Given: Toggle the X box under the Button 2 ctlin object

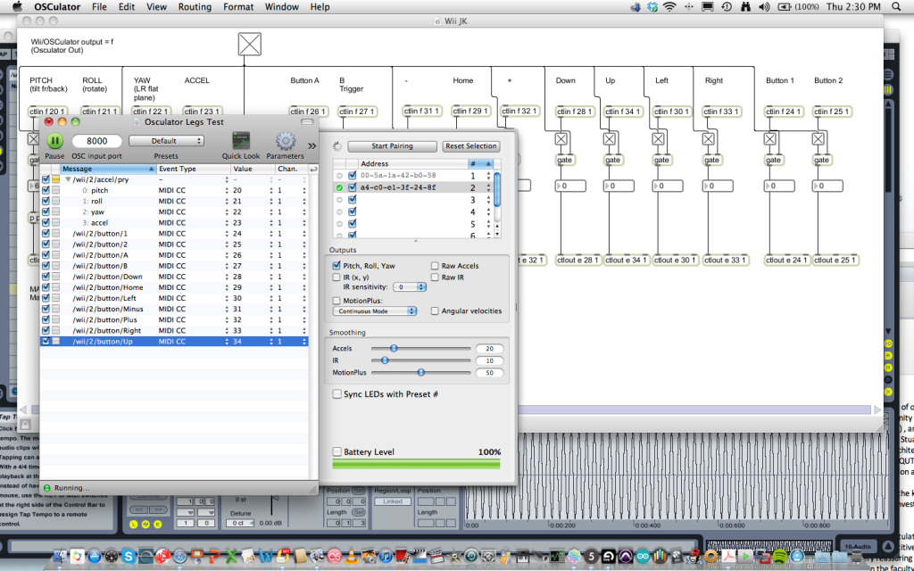Looking at the screenshot, I should [x=818, y=138].
